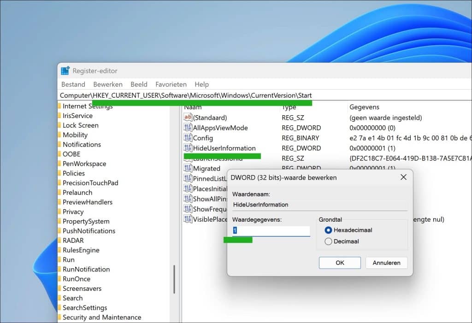Click the '(geen waarde ingesteld)' data cell
Image resolution: width=472 pixels, height=323 pixels.
(x=386, y=117)
